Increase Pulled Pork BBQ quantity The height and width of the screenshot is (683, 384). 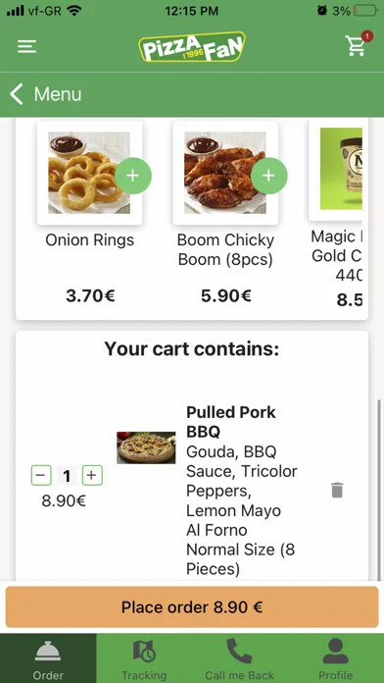pos(92,476)
